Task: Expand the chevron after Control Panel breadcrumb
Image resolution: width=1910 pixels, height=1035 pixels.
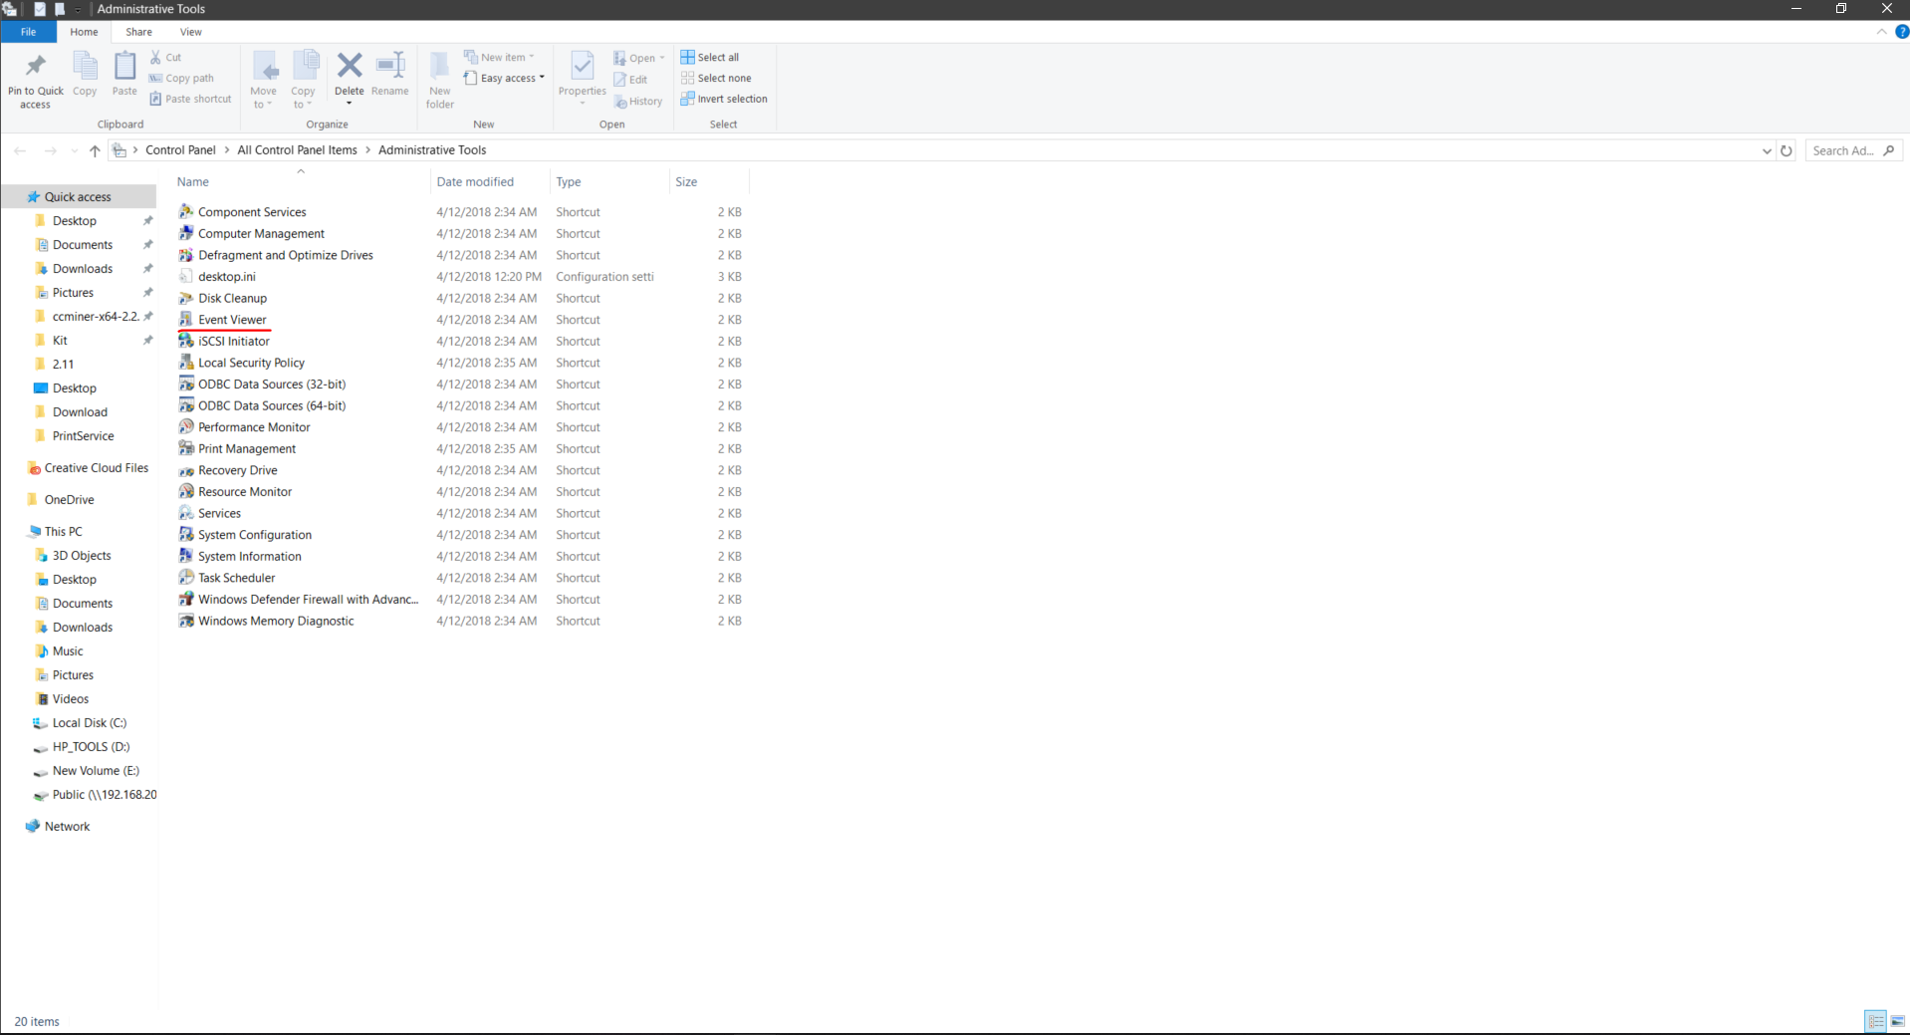Action: point(227,150)
